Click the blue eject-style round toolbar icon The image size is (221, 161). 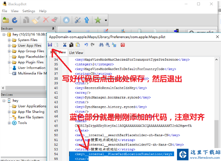pyautogui.click(x=66, y=20)
